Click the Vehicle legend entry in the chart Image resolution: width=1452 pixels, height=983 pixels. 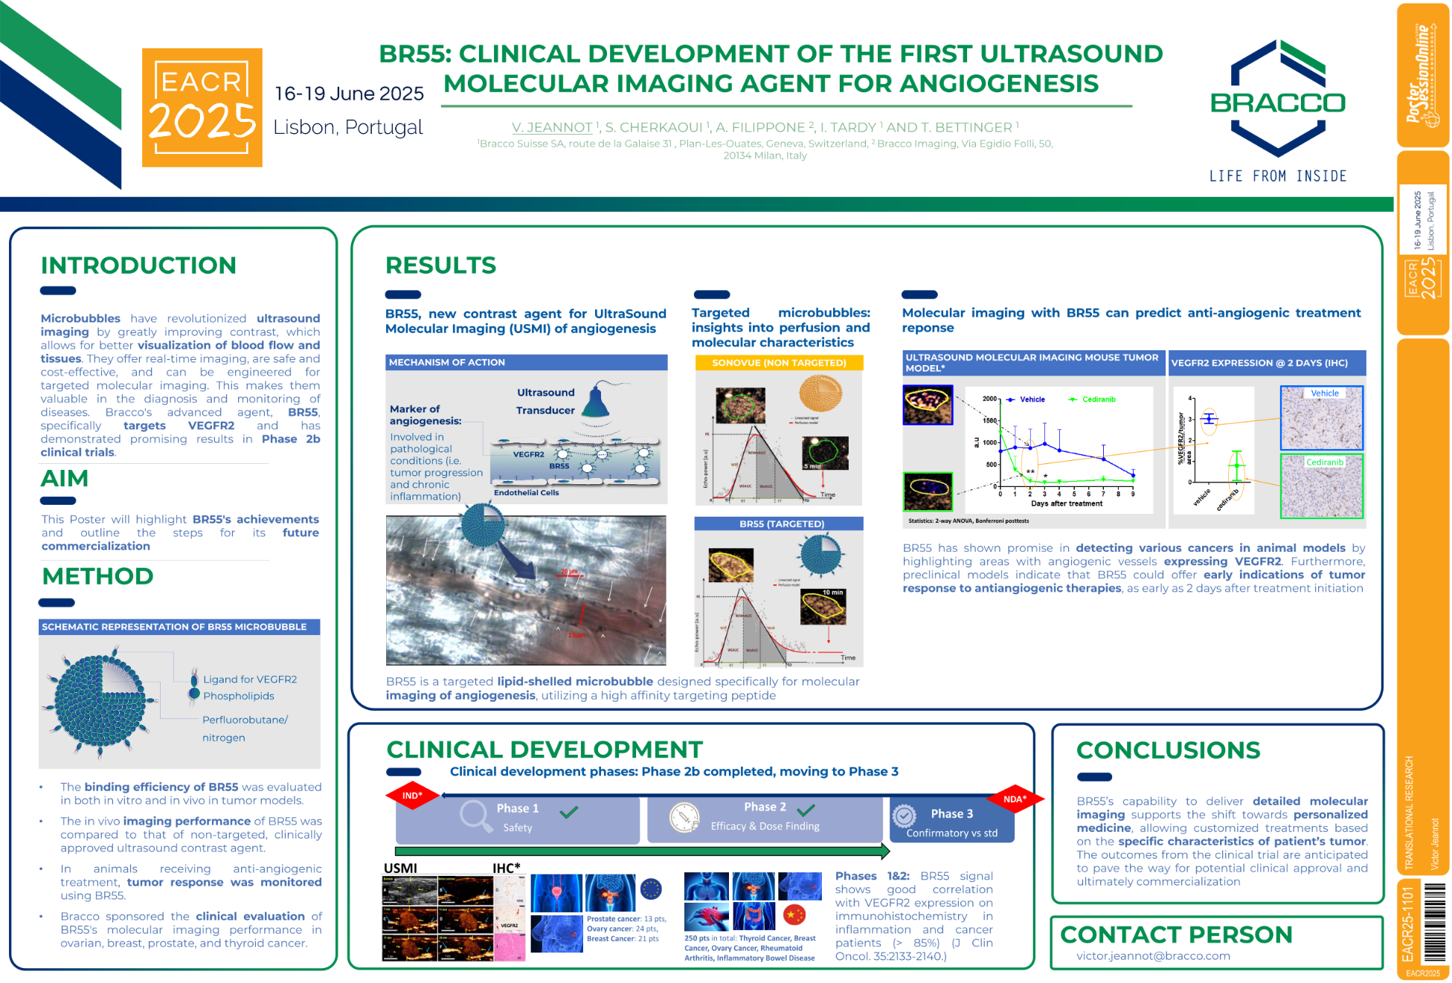(1025, 400)
